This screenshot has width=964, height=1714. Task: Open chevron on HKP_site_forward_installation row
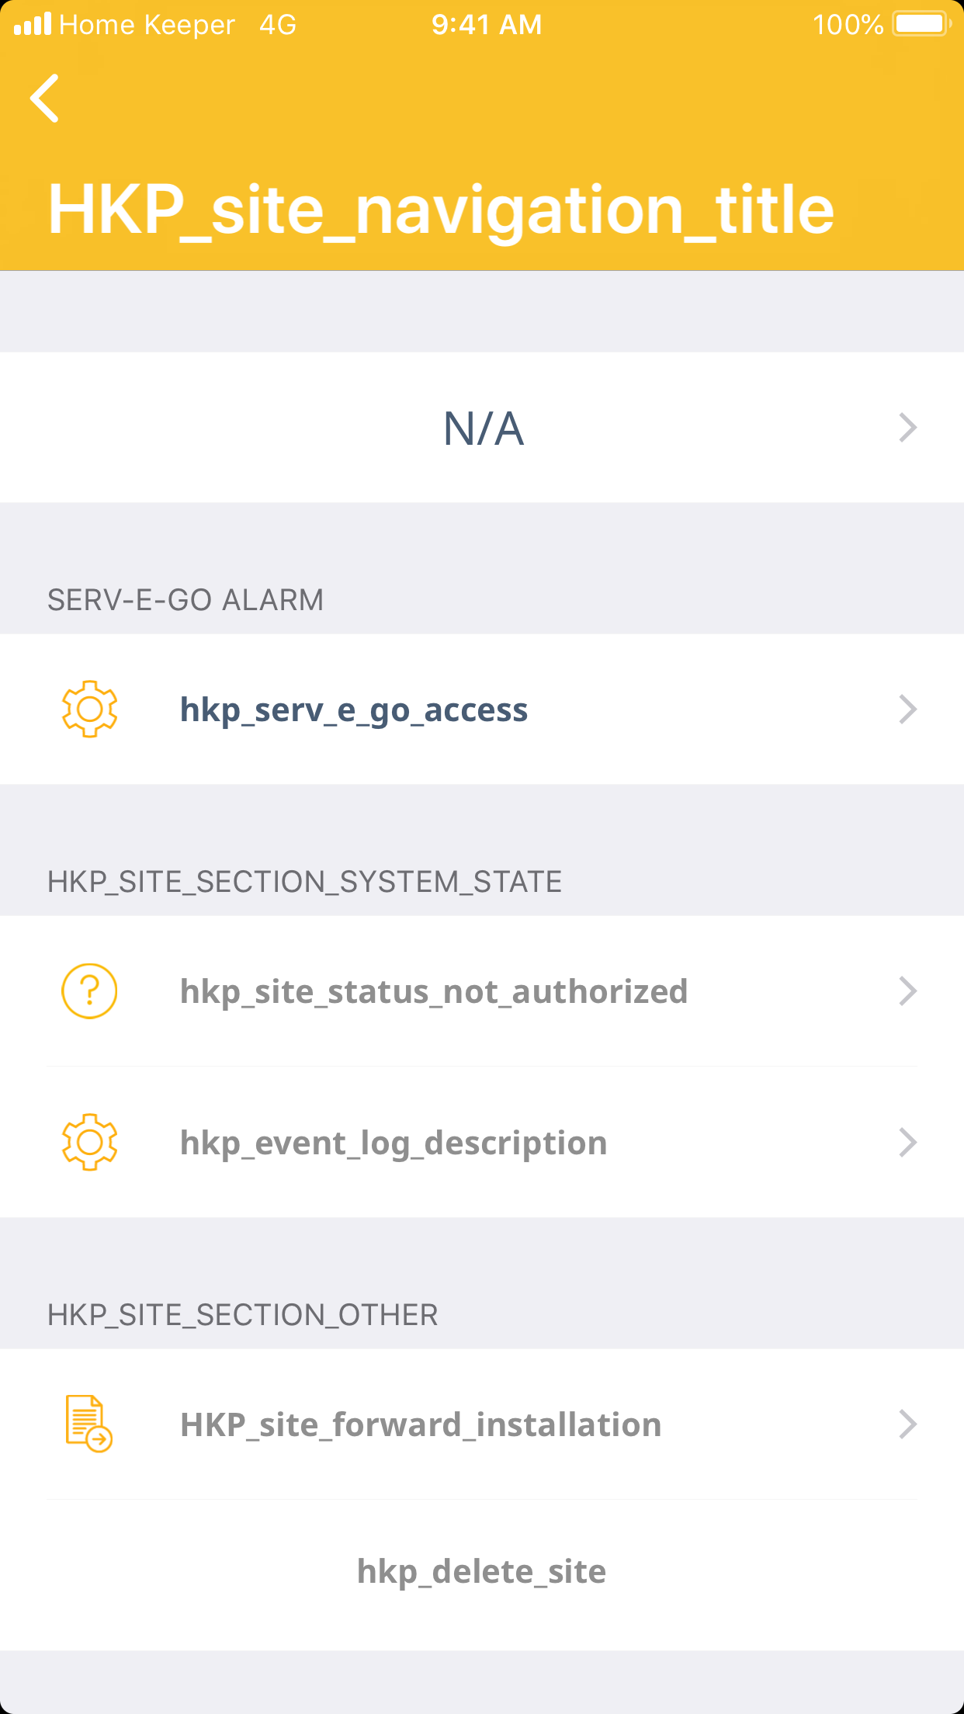[x=907, y=1424]
